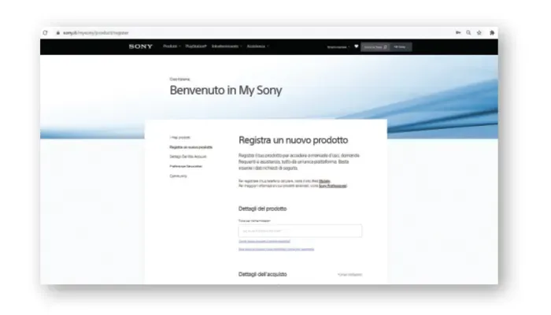Viewport: 551px width, 315px height.
Task: Click the Sony logo in header
Action: 141,47
